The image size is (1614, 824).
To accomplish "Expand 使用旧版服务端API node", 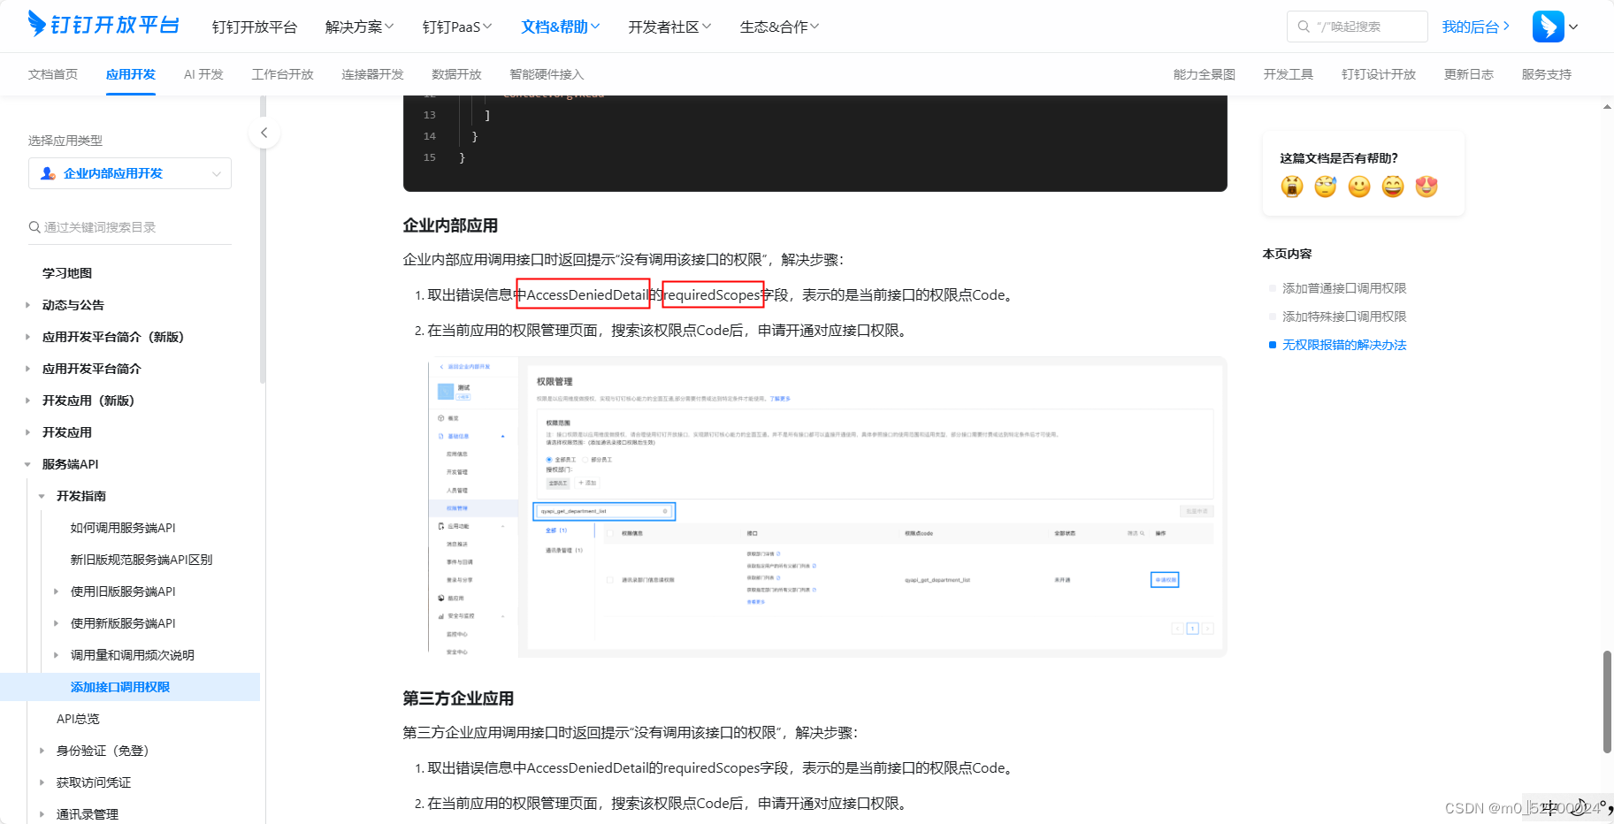I will coord(56,591).
